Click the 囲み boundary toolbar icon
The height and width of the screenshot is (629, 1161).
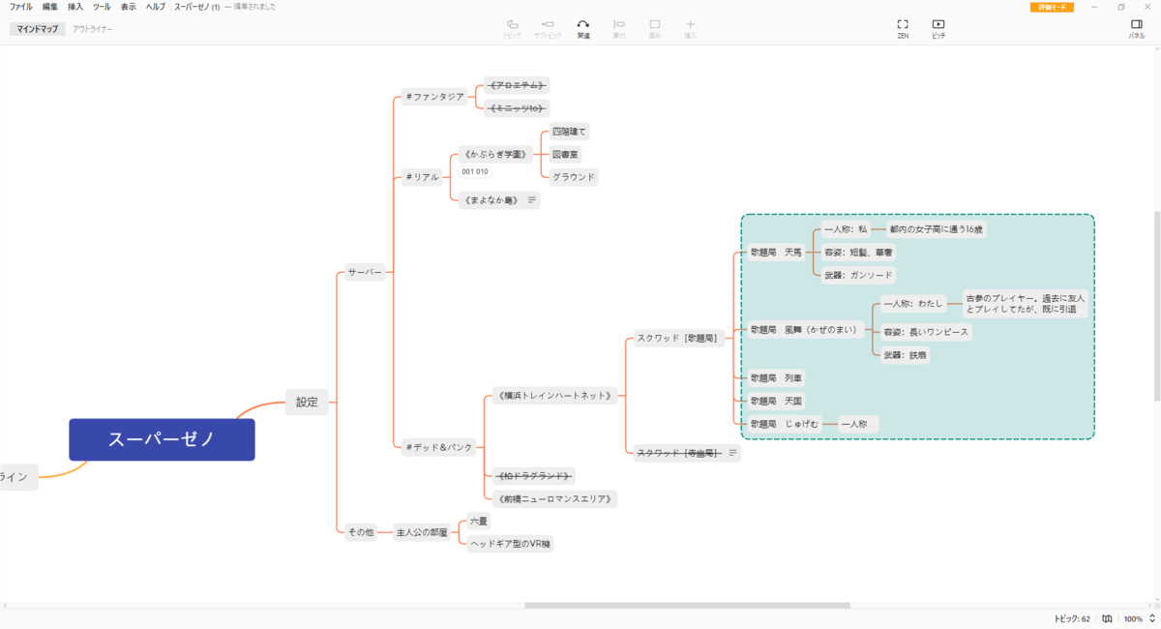click(x=655, y=28)
